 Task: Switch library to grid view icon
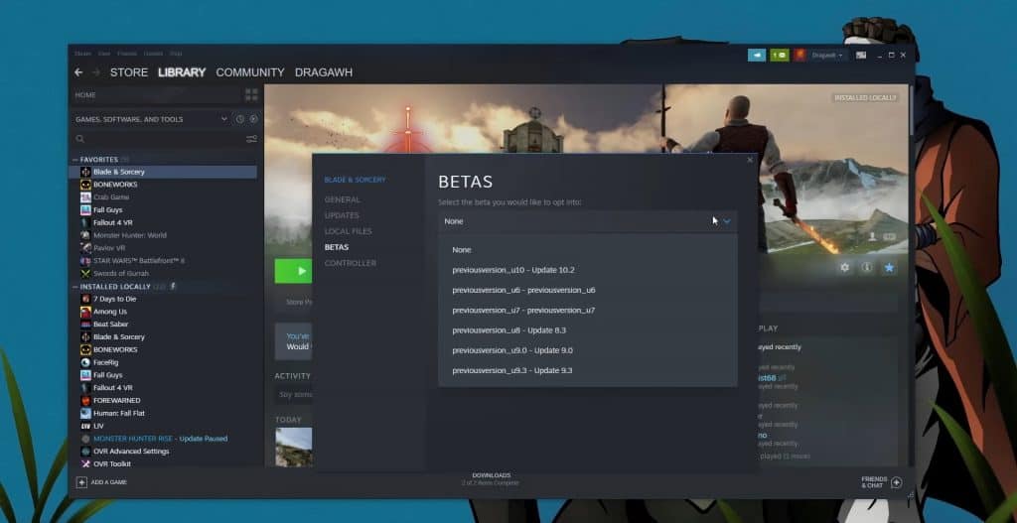click(x=251, y=95)
